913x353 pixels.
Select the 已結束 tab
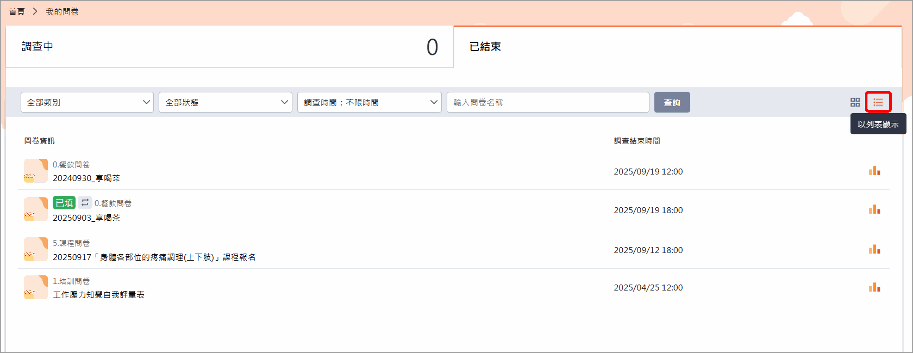pyautogui.click(x=485, y=47)
